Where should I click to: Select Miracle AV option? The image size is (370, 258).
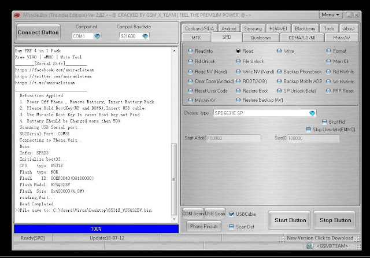[202, 100]
